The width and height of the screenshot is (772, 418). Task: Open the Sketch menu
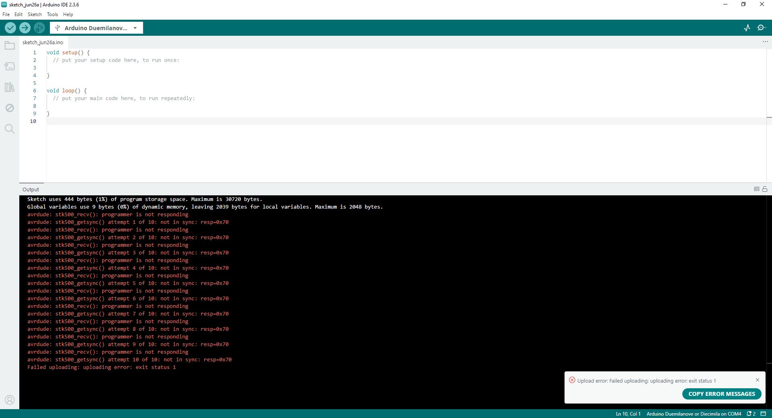click(35, 14)
